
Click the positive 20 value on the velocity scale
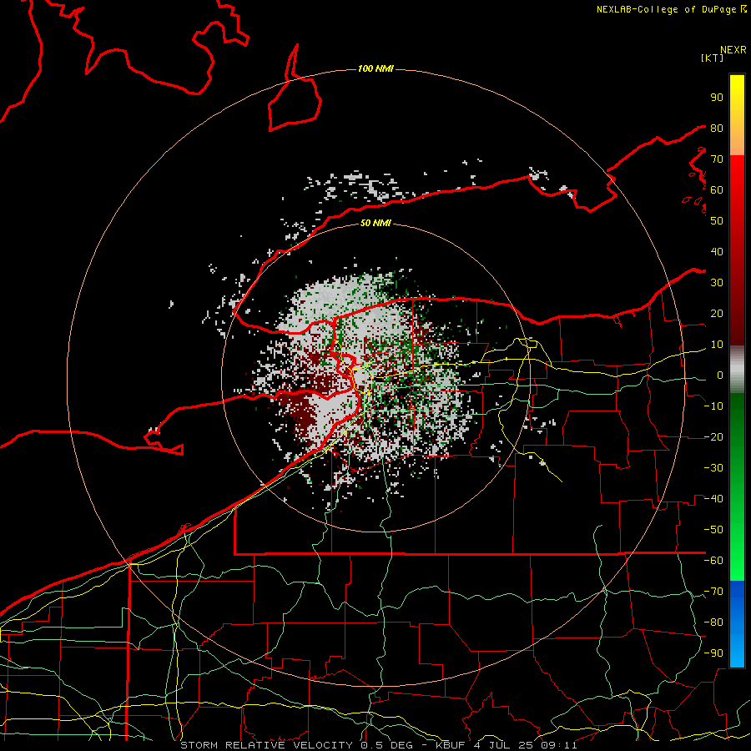[717, 313]
